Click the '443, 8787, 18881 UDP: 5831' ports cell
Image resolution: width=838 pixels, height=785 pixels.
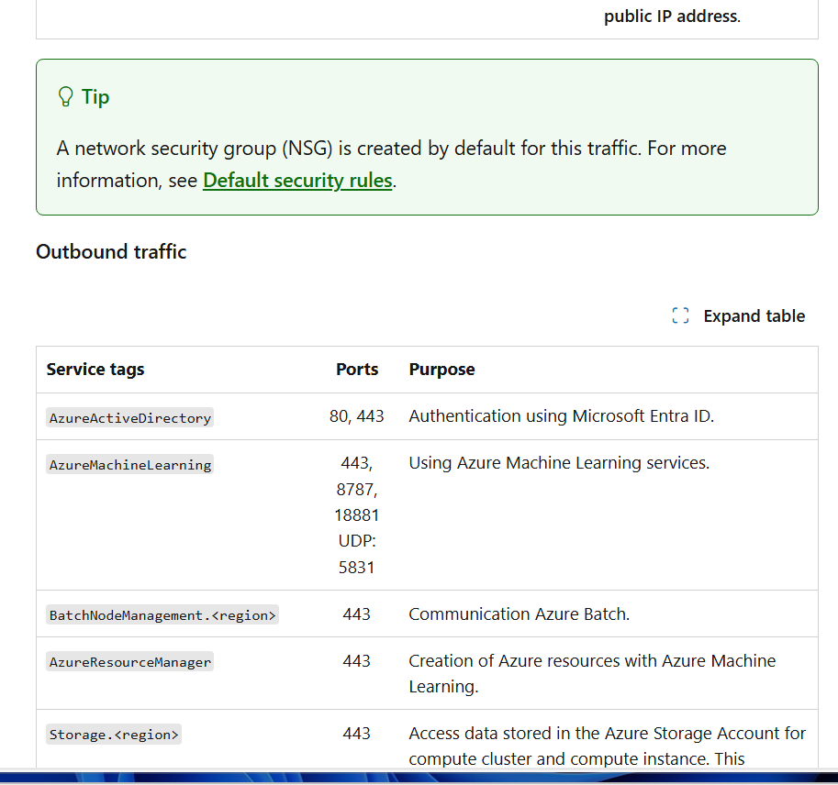356,514
